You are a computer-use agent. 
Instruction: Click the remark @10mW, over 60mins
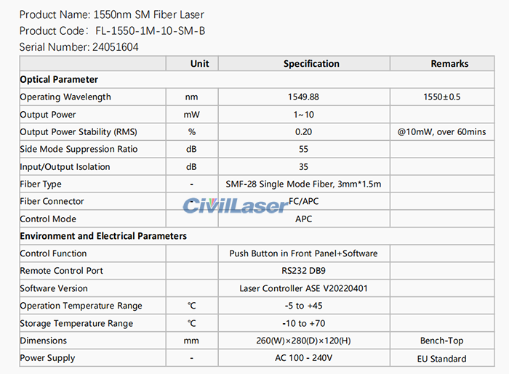pos(442,132)
